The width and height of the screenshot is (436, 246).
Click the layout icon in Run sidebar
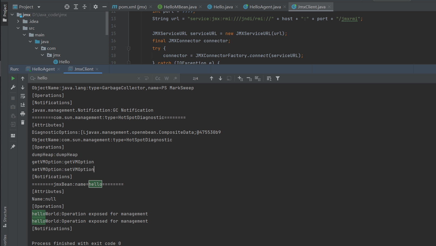(13, 136)
